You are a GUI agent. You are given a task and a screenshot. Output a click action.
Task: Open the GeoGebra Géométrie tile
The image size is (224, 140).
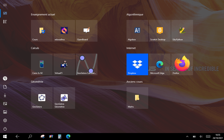tap(64, 98)
